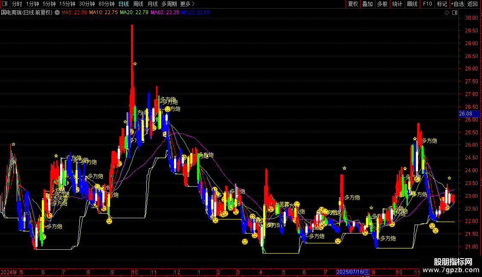Activate the 画线 drawing tool

tap(412, 4)
